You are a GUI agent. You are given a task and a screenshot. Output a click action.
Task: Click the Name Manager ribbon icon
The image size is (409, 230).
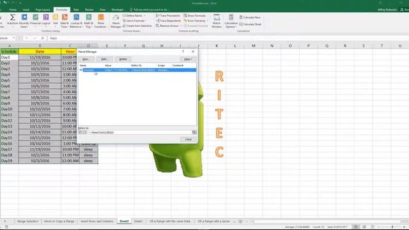tap(116, 21)
